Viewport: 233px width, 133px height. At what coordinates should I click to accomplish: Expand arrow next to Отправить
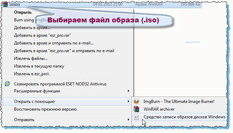(x=128, y=120)
